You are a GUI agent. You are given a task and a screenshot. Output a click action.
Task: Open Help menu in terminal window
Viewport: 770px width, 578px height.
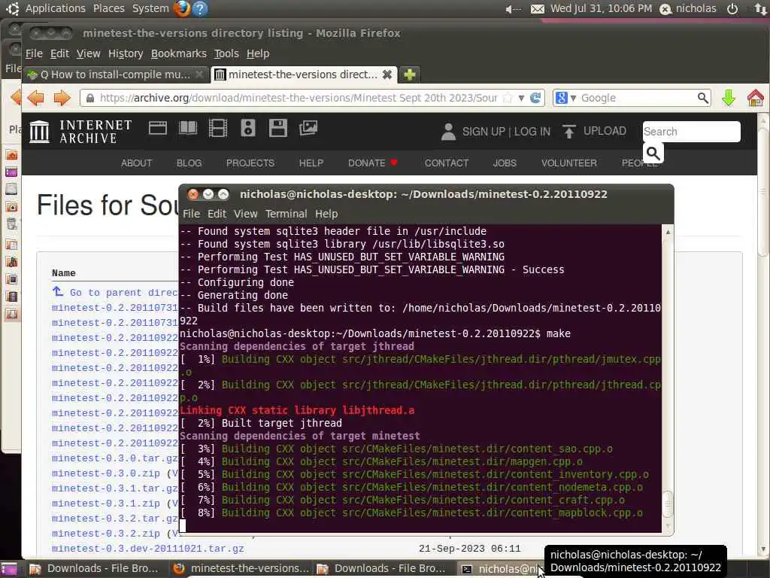(326, 214)
